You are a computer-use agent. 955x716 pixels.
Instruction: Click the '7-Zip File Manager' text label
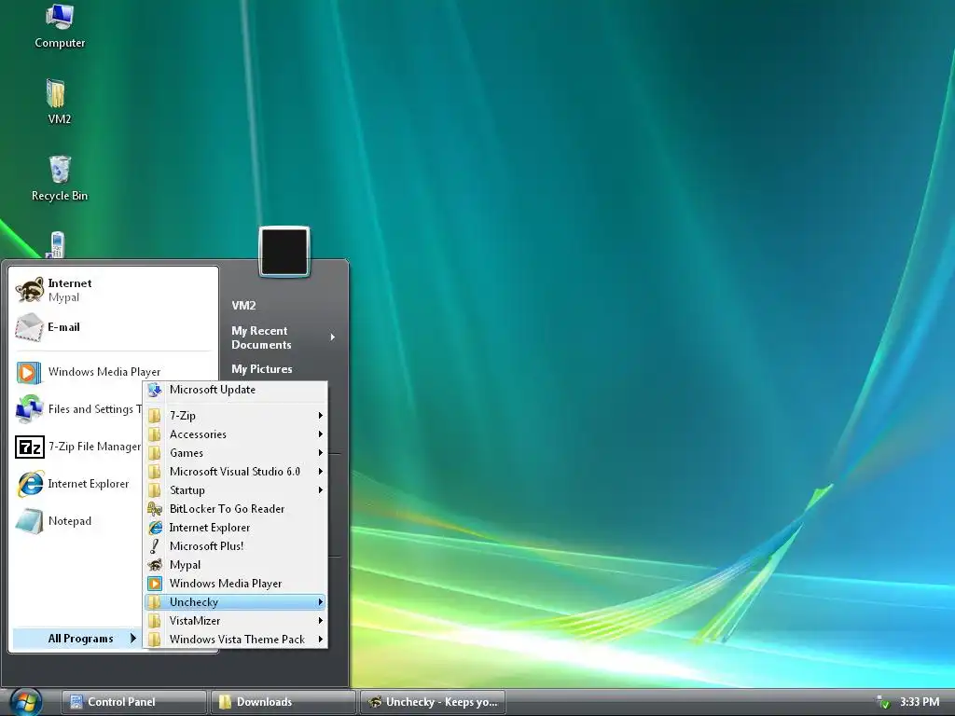click(x=94, y=447)
